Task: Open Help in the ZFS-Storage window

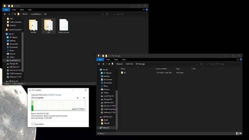Action: (241, 59)
